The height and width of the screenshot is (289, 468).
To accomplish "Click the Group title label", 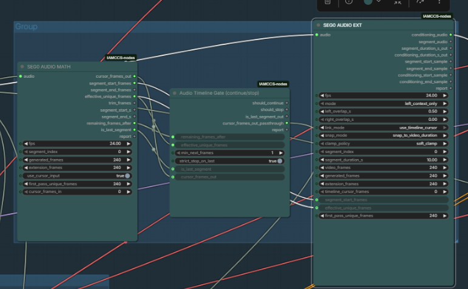I will tap(26, 27).
